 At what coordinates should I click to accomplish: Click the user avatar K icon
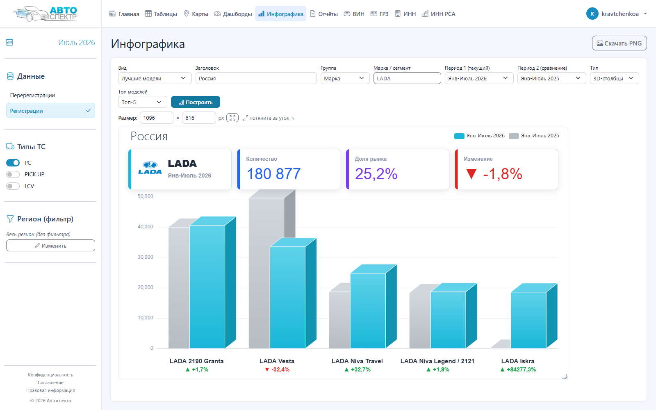tap(592, 14)
